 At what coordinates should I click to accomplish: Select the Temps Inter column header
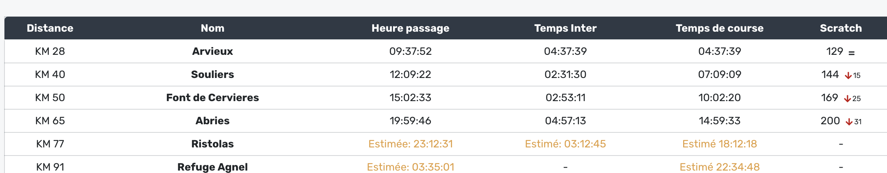[x=565, y=28]
